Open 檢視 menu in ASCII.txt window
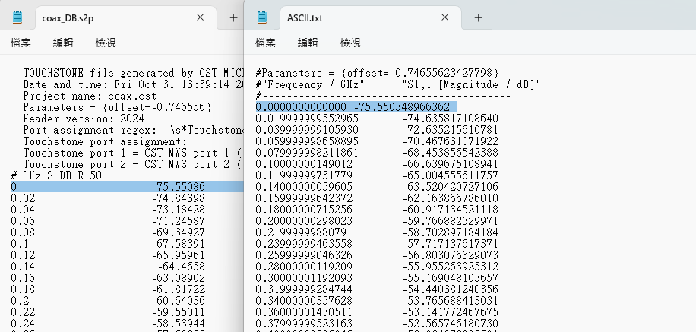This screenshot has height=332, width=696. [x=350, y=43]
